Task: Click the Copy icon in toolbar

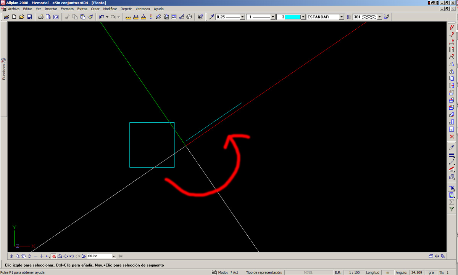Action: point(75,17)
